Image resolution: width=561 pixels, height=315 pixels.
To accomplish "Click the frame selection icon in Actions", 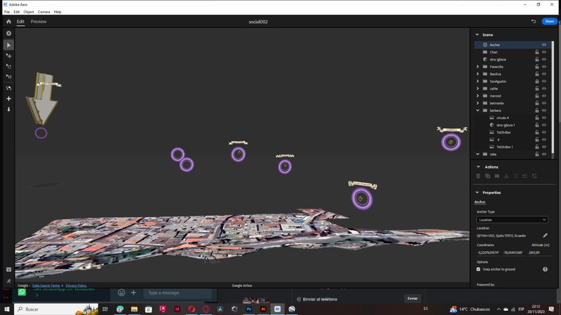I will pyautogui.click(x=516, y=176).
